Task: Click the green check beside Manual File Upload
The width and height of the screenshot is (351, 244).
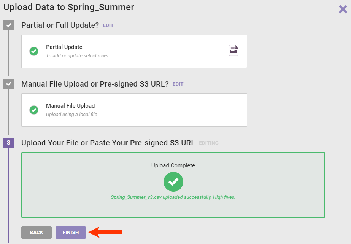Action: click(34, 110)
